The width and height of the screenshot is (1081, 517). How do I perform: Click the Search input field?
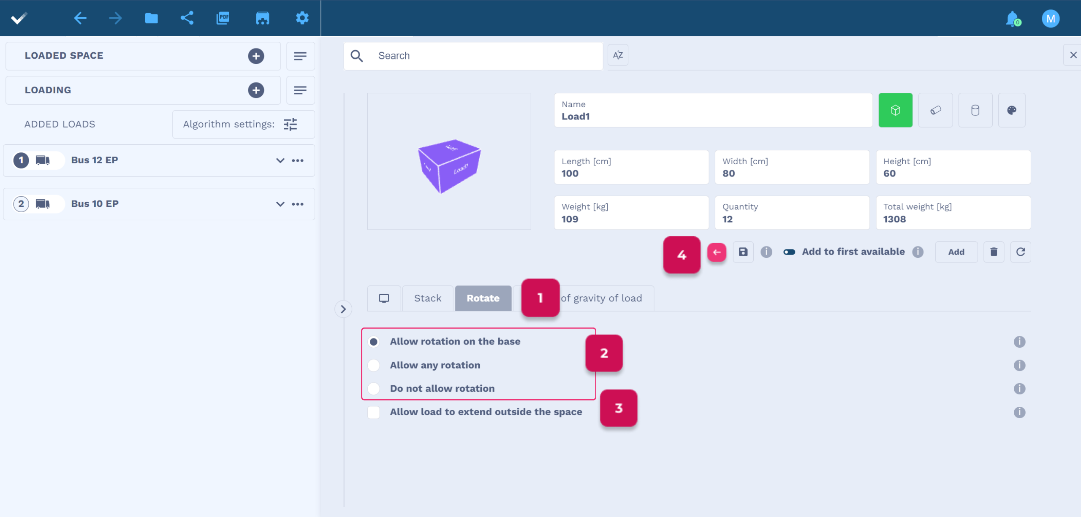point(486,56)
